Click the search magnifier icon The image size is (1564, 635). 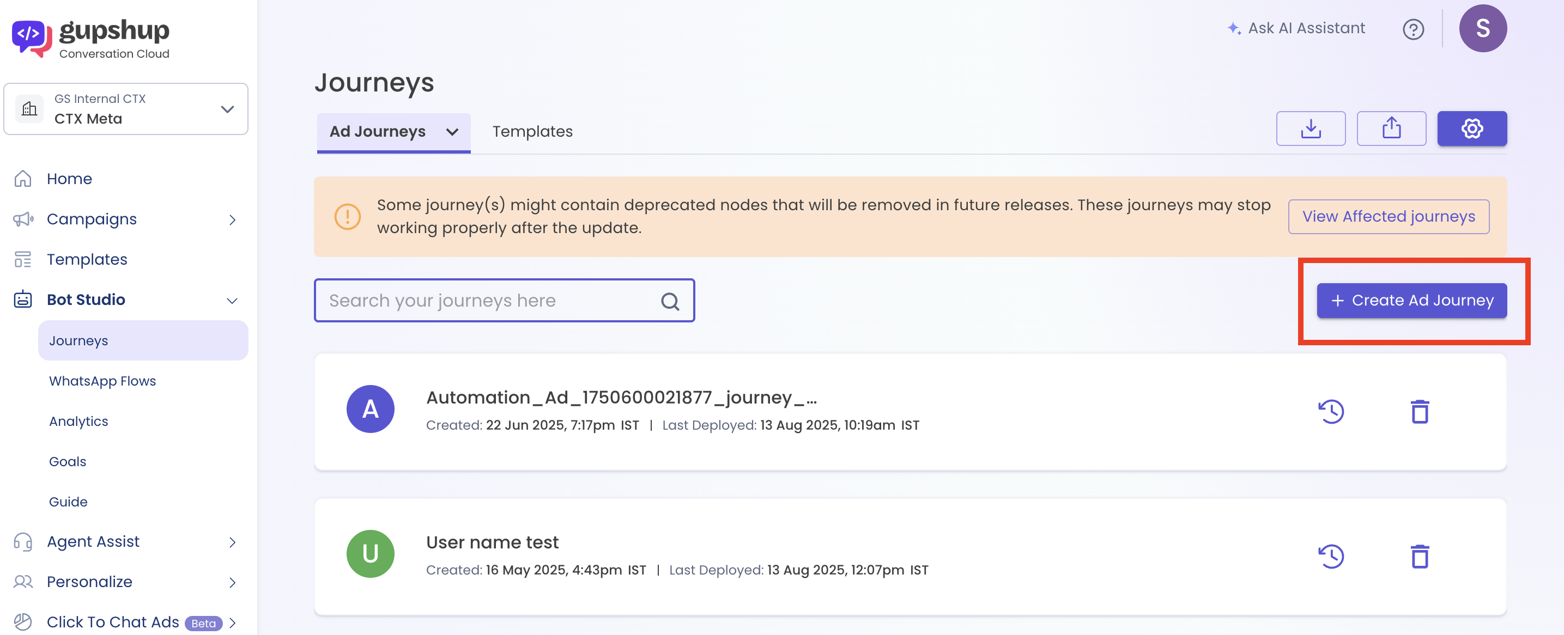click(670, 301)
